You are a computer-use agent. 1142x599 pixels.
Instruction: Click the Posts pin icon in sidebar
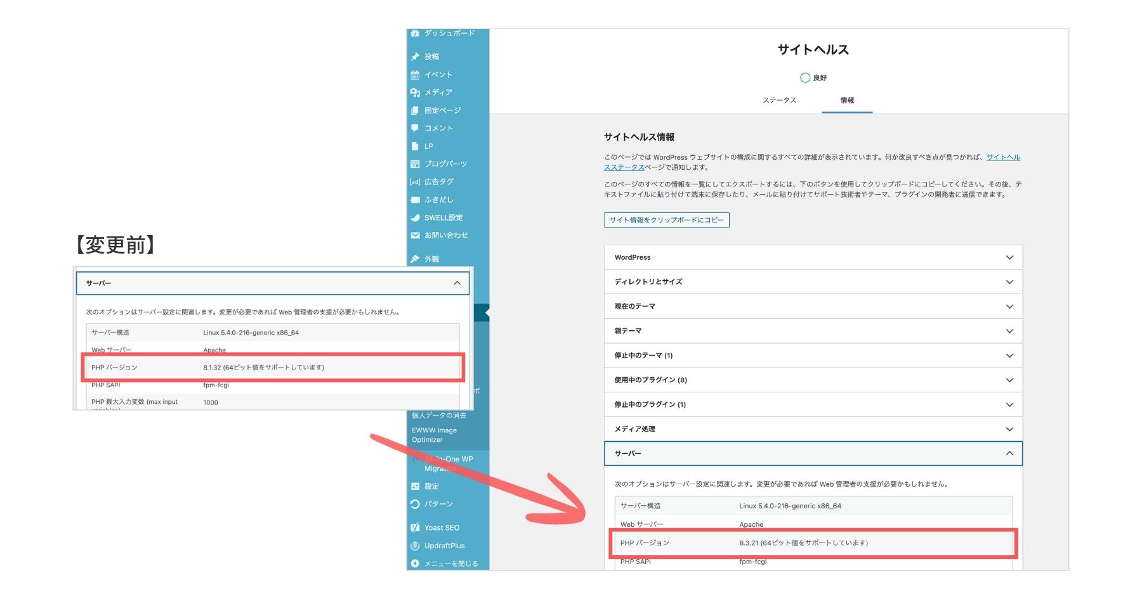tap(415, 57)
